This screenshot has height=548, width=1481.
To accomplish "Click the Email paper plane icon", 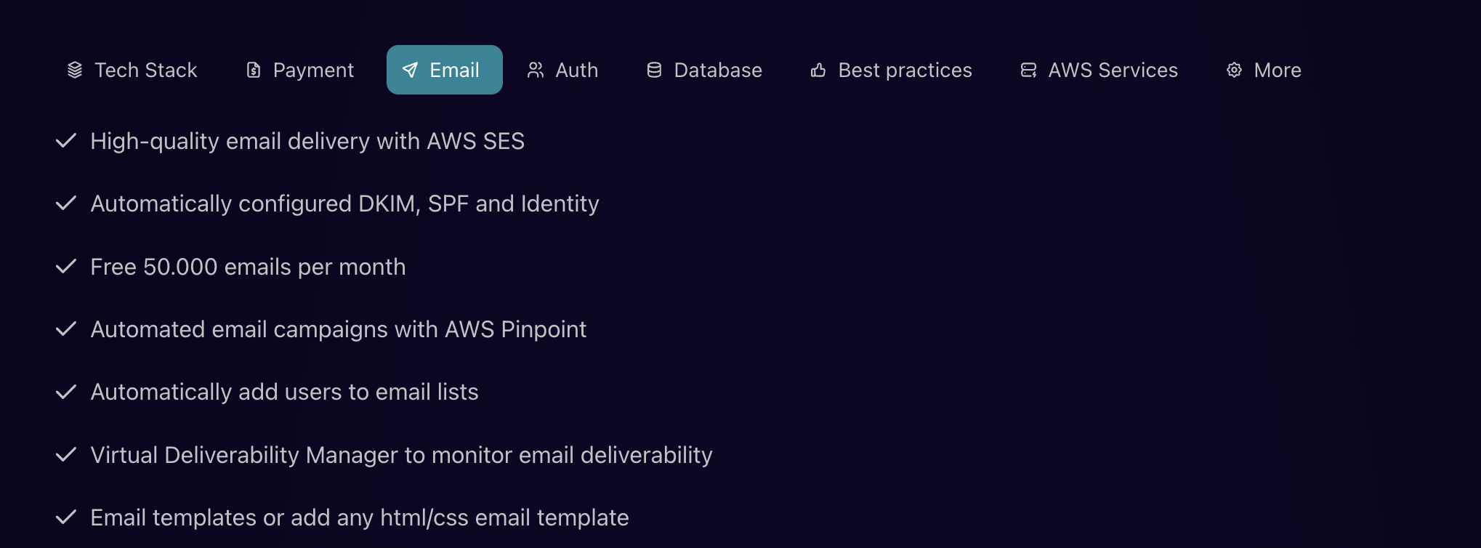I will 411,70.
